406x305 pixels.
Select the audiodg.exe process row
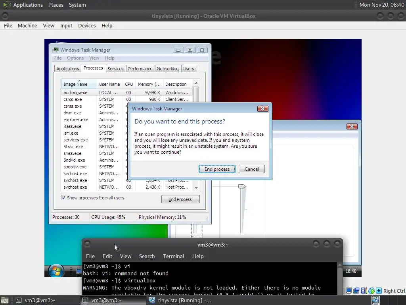[x=127, y=93]
